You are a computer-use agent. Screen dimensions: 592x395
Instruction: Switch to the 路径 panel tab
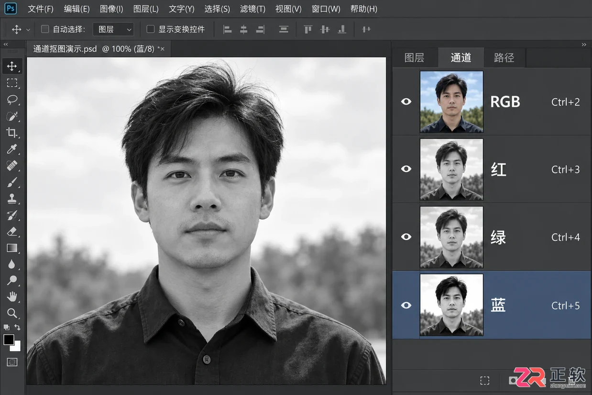504,57
